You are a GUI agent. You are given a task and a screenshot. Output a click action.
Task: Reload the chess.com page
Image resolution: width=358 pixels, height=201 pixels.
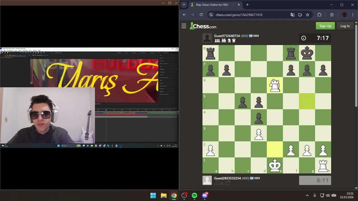[201, 15]
